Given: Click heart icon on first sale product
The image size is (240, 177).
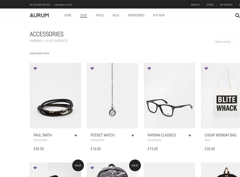Looking at the screenshot, I should click(x=35, y=168).
